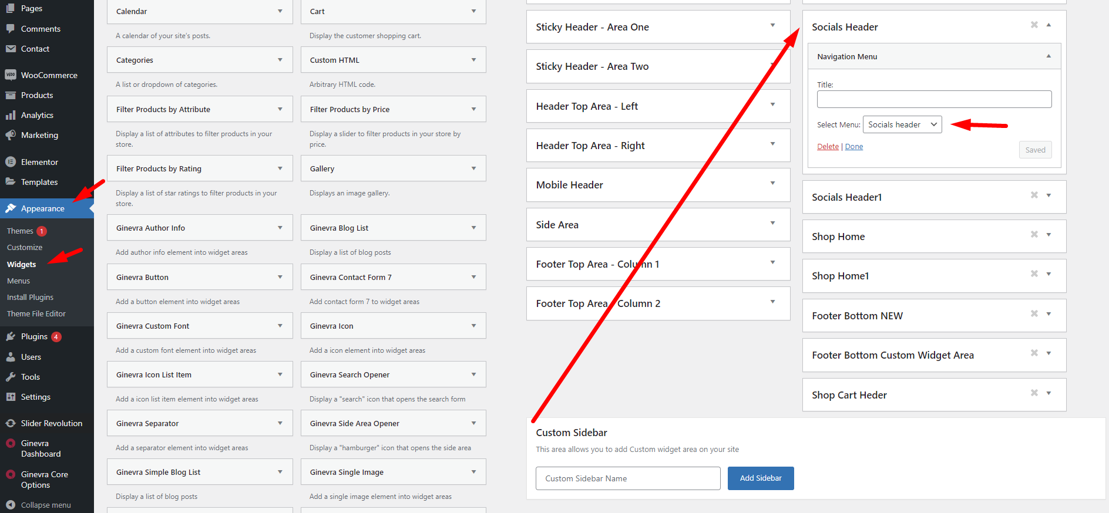Expand Footer Bottom NEW area arrow
This screenshot has height=513, width=1109.
click(1048, 313)
